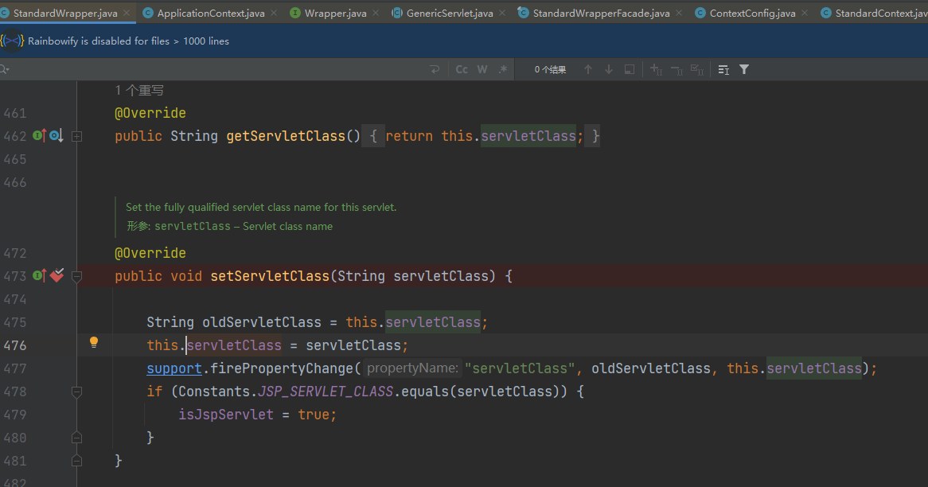Go to next occurrence arrow
Image resolution: width=928 pixels, height=487 pixels.
coord(608,70)
